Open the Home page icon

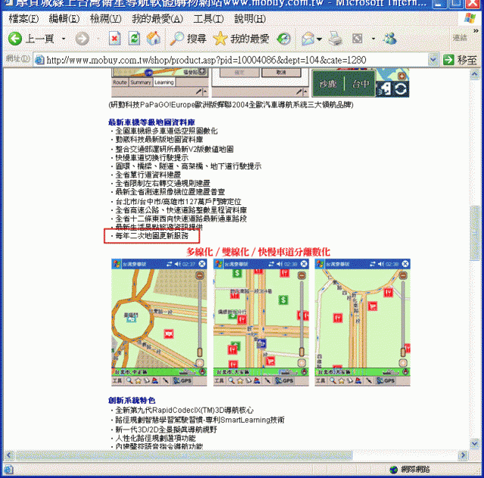[x=154, y=39]
